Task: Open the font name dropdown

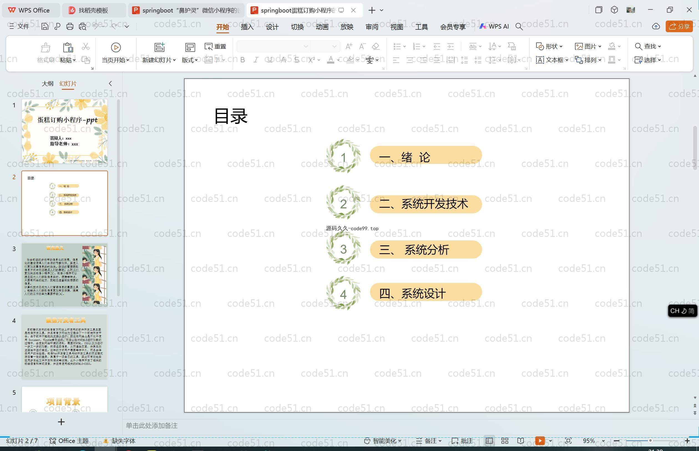Action: (306, 46)
